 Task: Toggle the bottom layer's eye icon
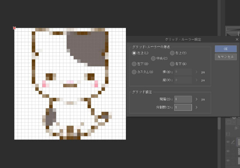tap(228, 160)
